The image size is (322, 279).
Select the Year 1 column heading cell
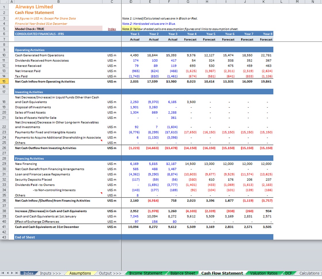pyautogui.click(x=131, y=34)
